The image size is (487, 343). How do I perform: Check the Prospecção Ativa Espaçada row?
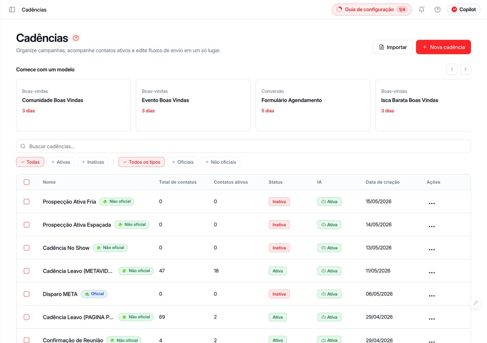coord(26,225)
